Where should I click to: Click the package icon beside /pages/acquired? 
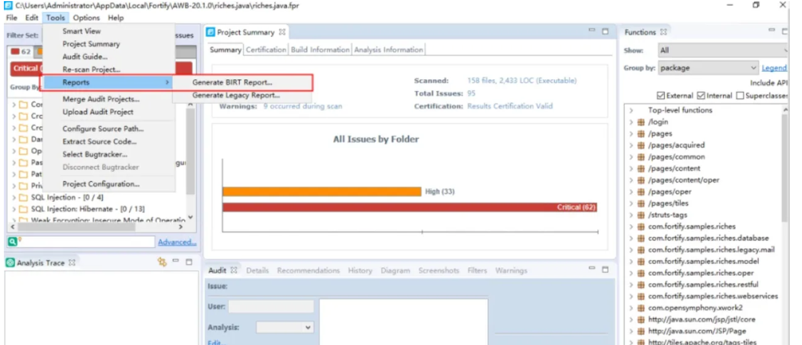[x=641, y=145]
